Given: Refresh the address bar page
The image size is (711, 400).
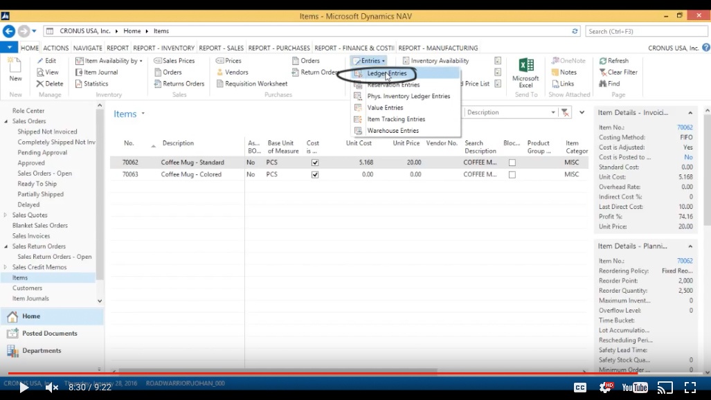Looking at the screenshot, I should 575,31.
